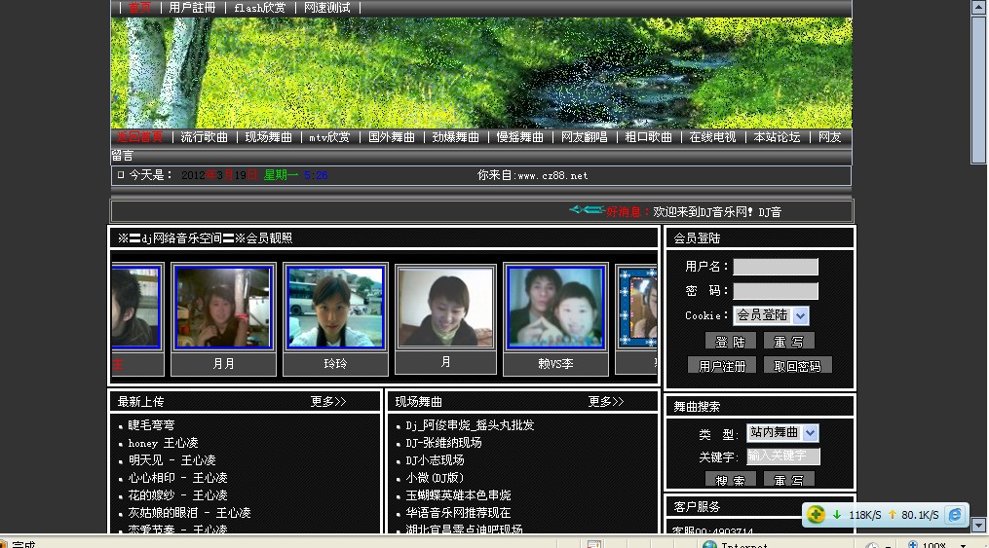The width and height of the screenshot is (989, 548).
Task: Open song 灰姑娘的眼泪 - 王心凌
Action: pos(189,513)
